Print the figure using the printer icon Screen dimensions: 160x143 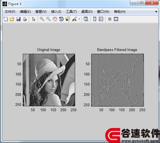(x=25, y=19)
